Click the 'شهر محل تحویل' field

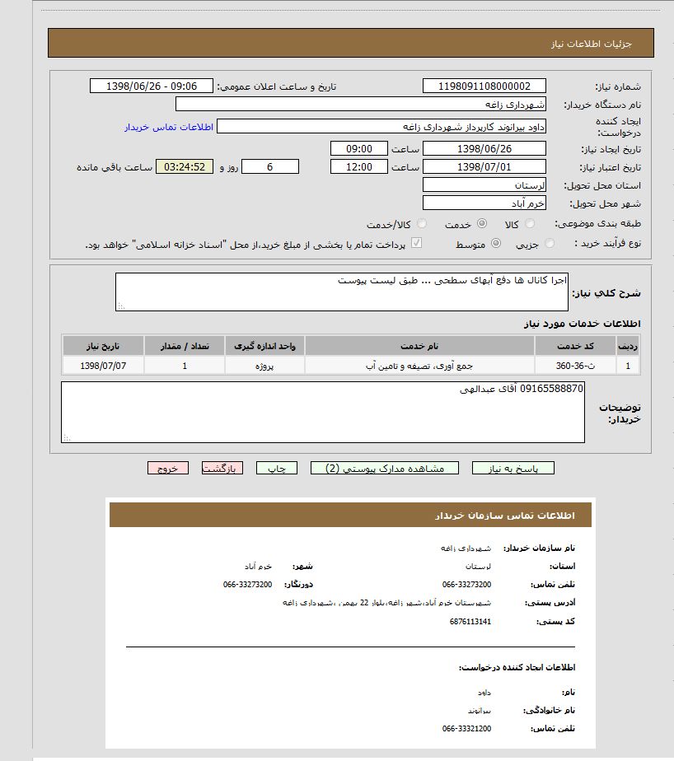pyautogui.click(x=484, y=203)
